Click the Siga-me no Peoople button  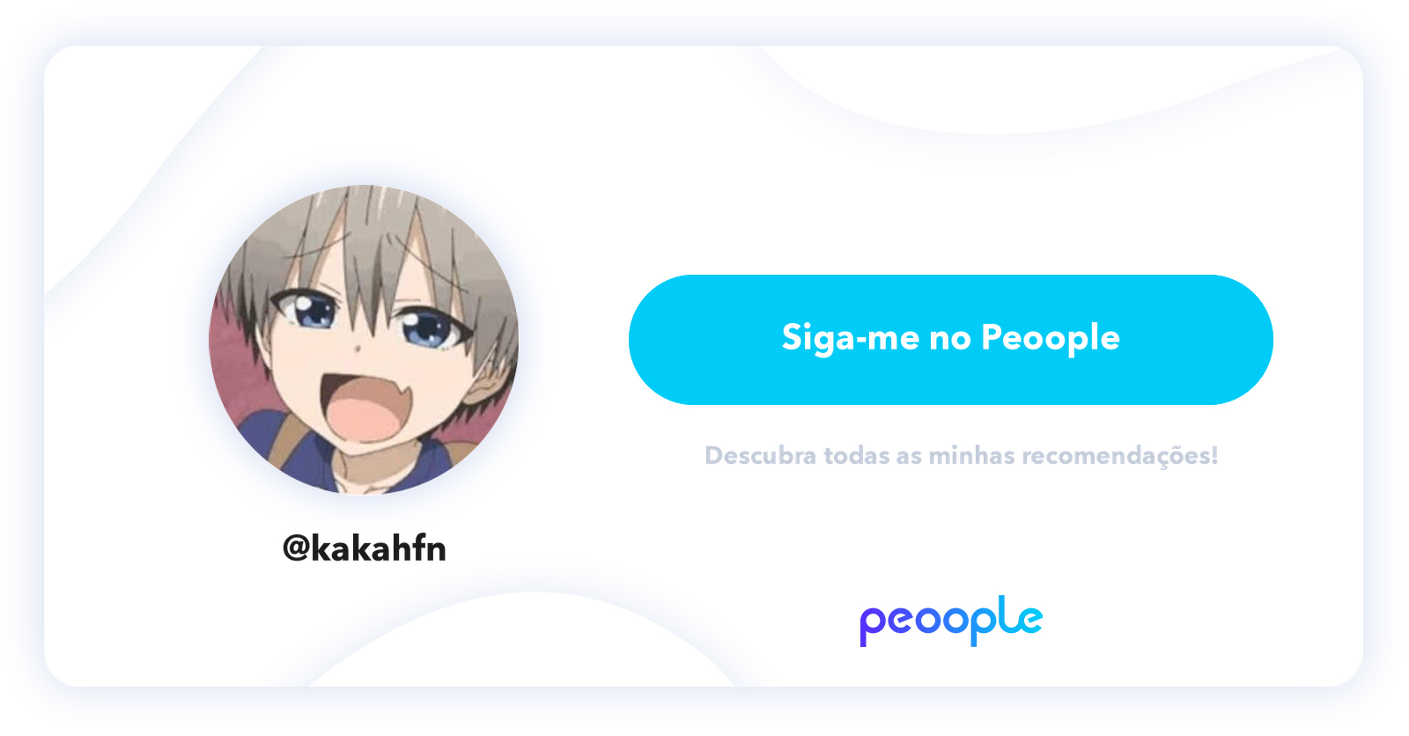(x=950, y=340)
